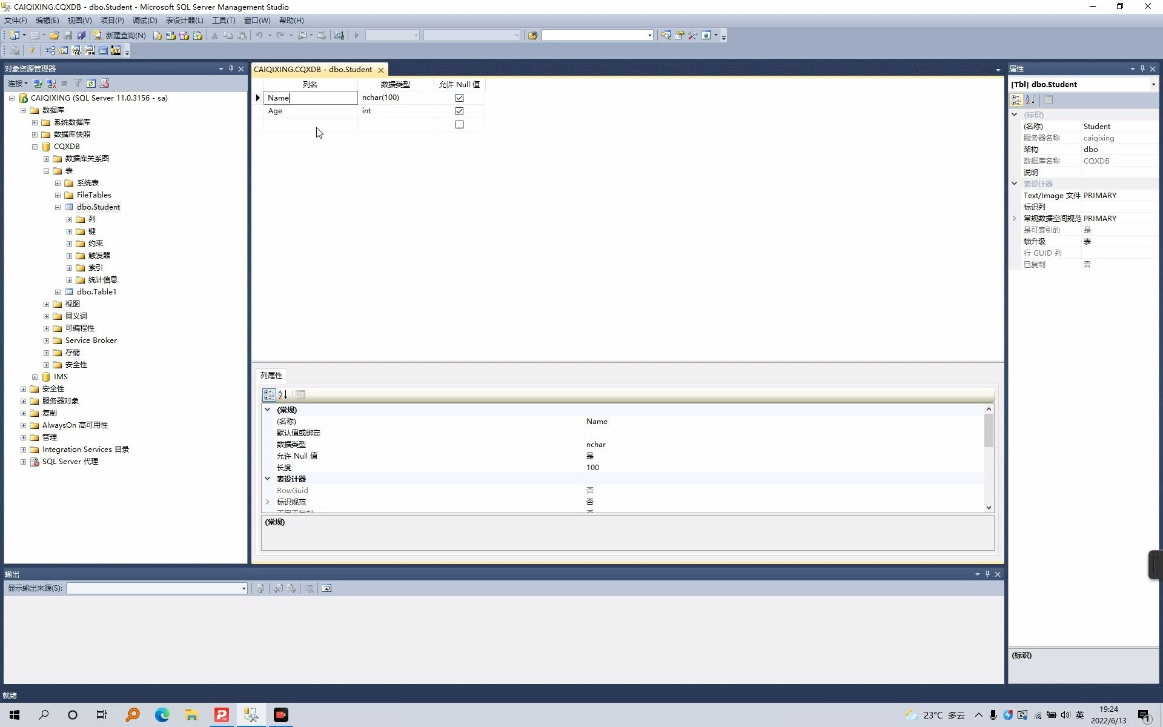Select the column properties icon in panel
The width and height of the screenshot is (1163, 727).
pyautogui.click(x=300, y=396)
